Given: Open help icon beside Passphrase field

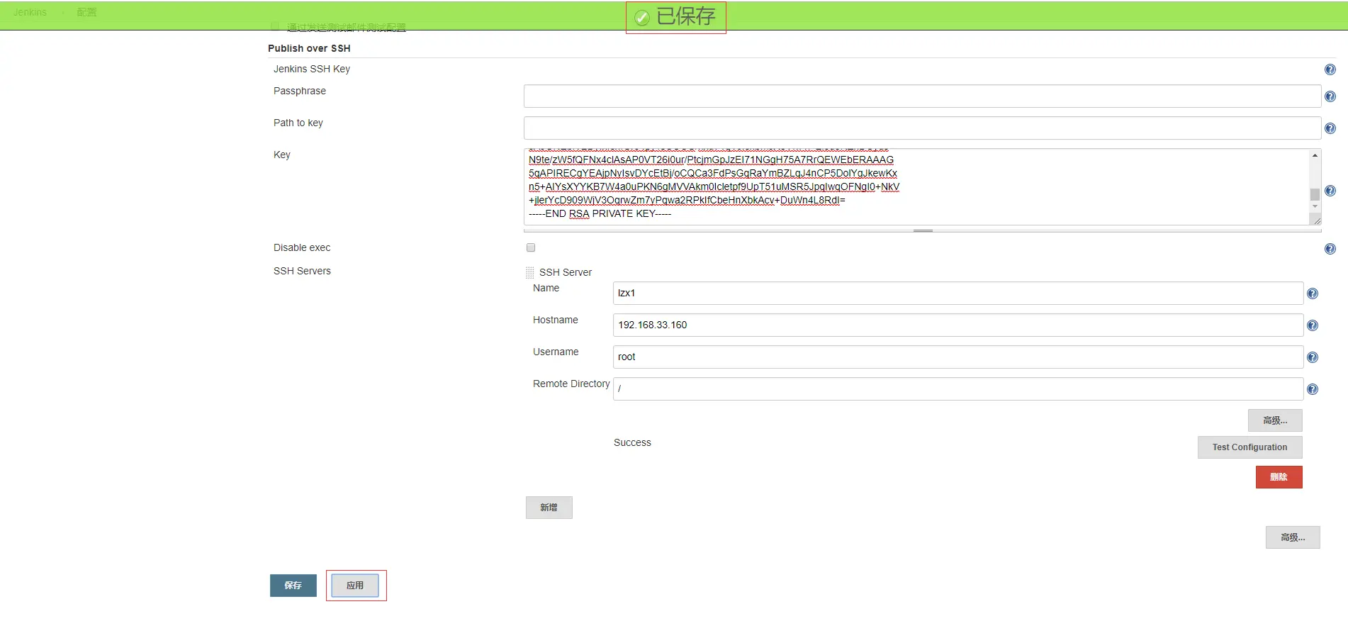Looking at the screenshot, I should click(1330, 96).
